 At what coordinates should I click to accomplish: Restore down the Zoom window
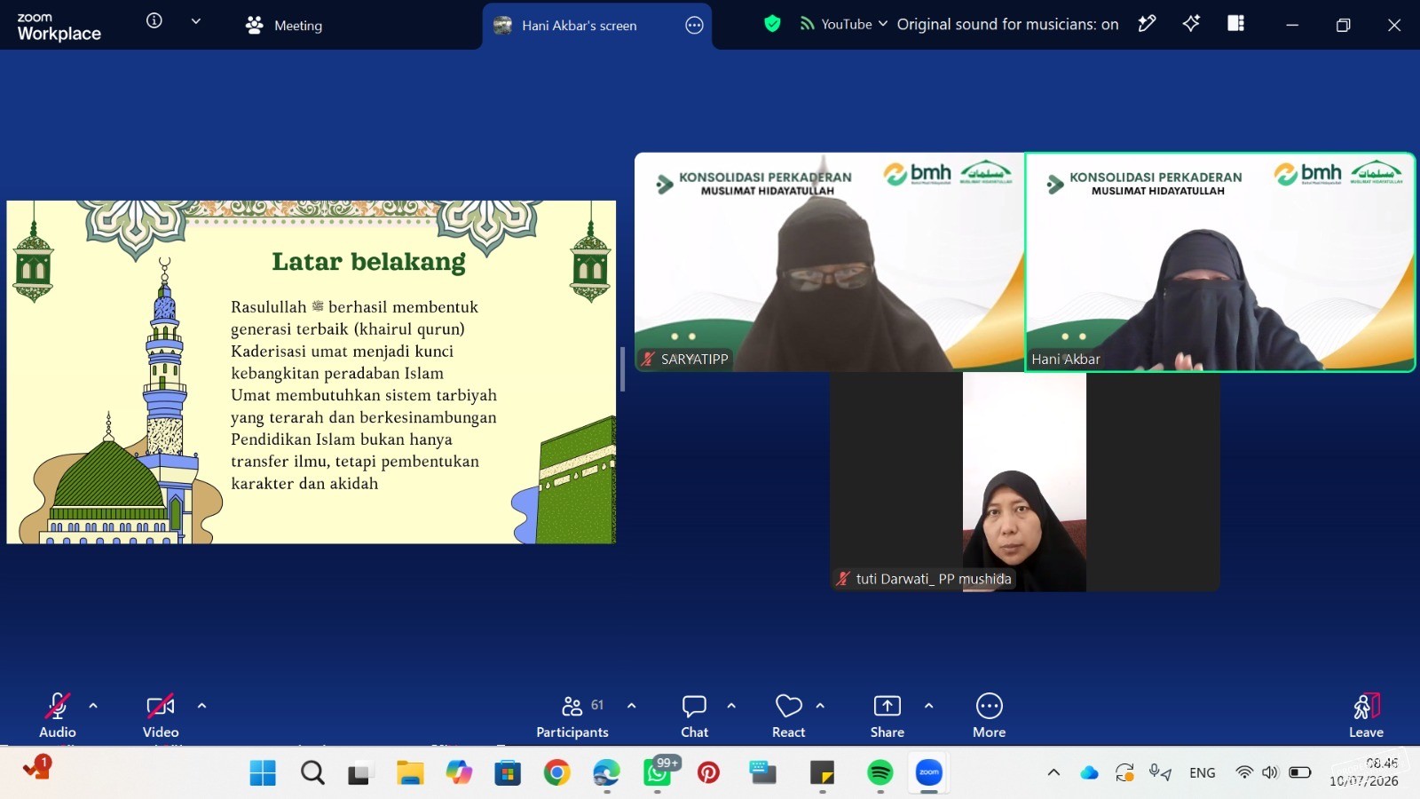1343,25
